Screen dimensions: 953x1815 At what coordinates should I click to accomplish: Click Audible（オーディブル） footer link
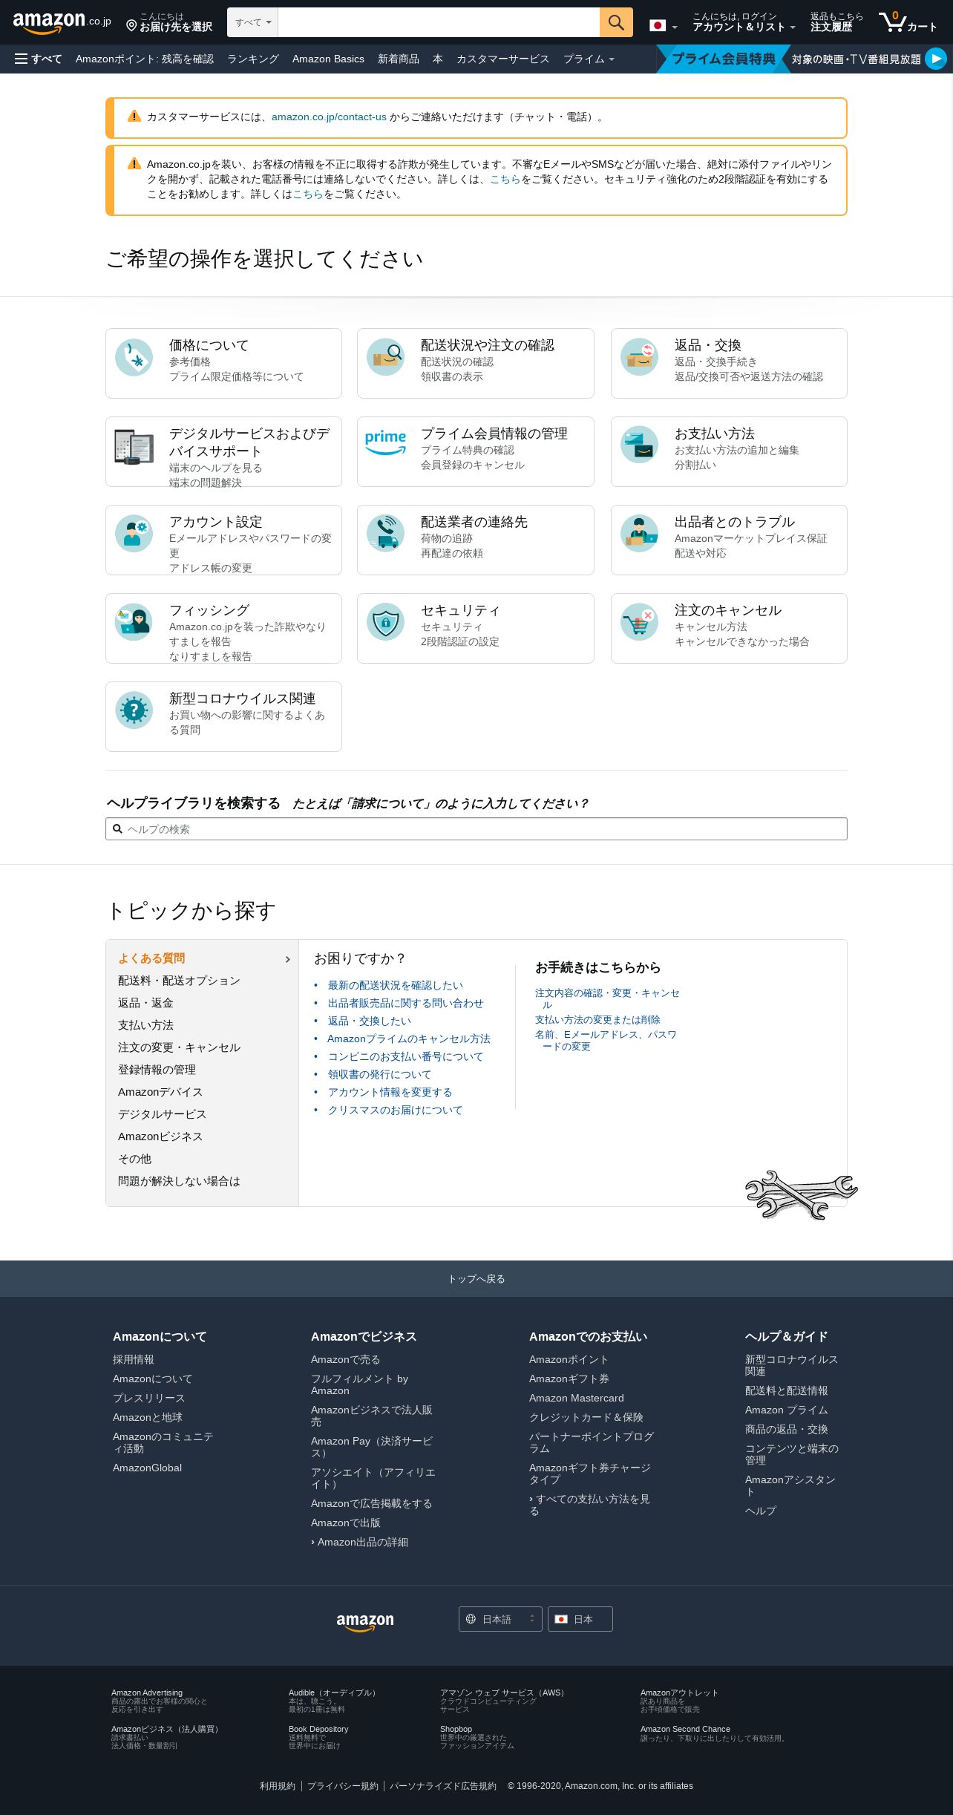pos(334,1693)
